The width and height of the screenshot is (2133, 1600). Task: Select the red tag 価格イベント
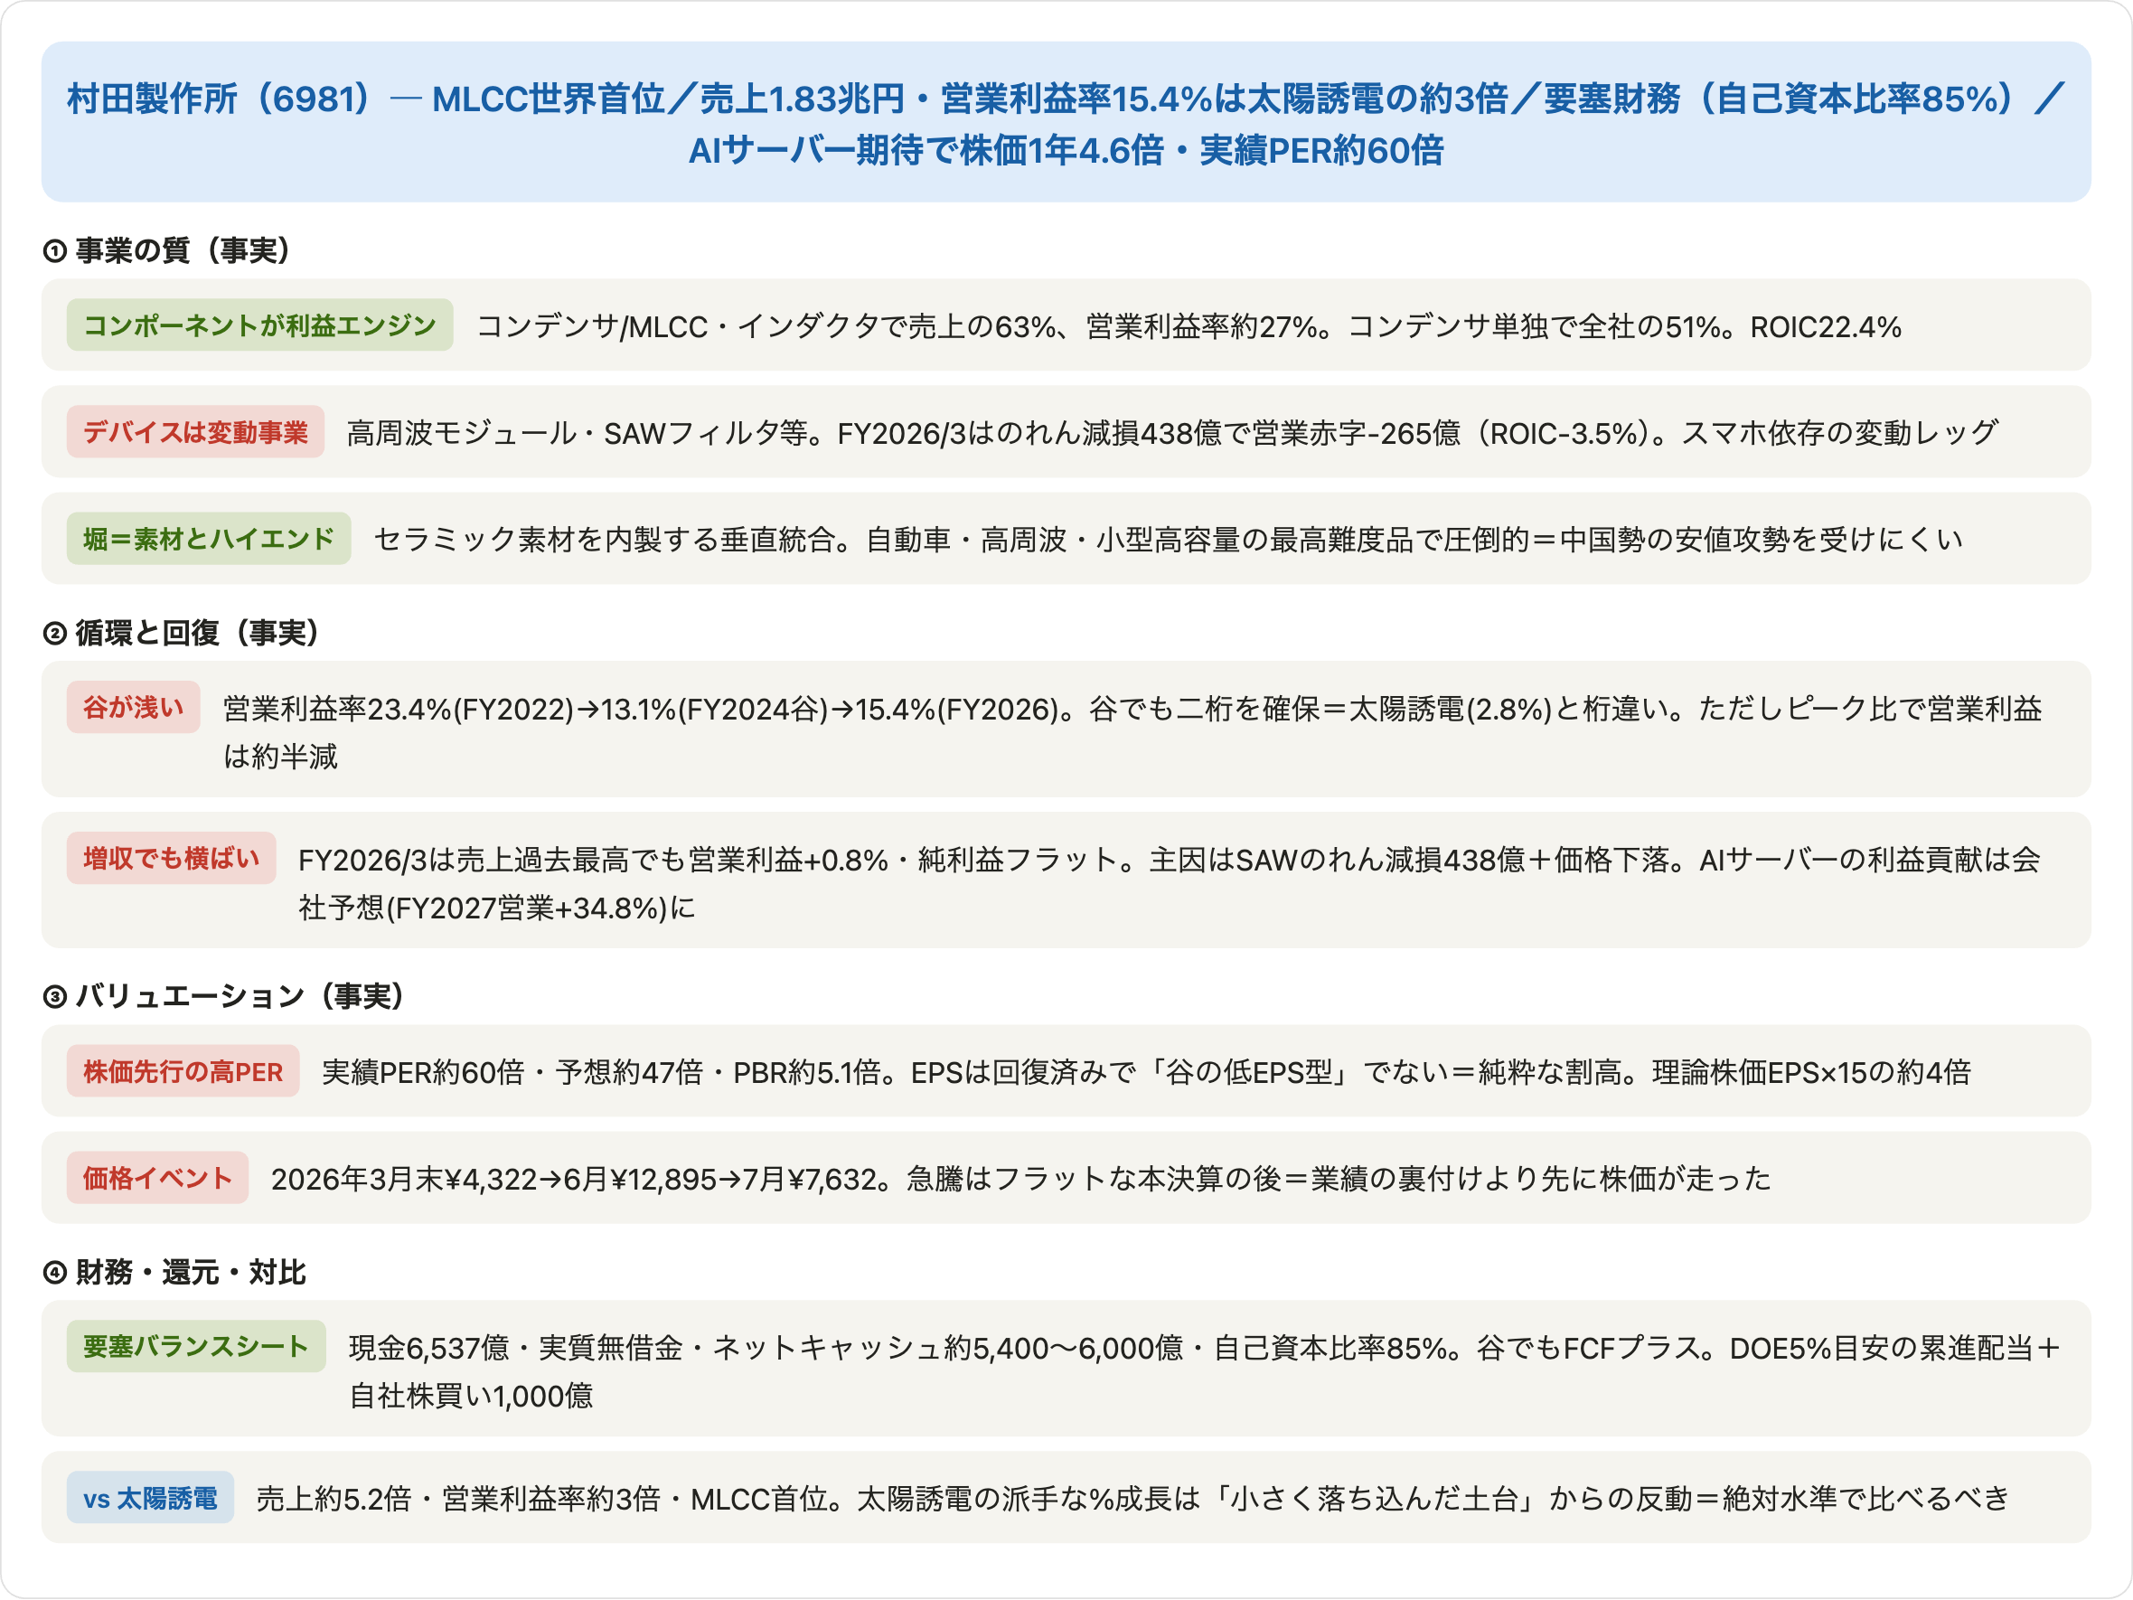[157, 1179]
